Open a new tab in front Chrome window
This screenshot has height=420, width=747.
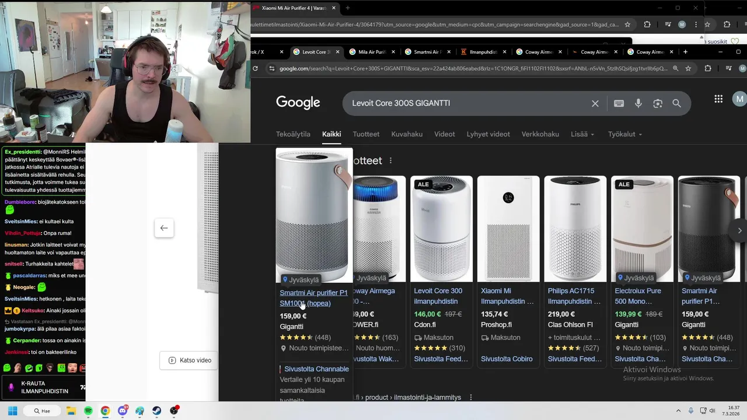pyautogui.click(x=685, y=52)
